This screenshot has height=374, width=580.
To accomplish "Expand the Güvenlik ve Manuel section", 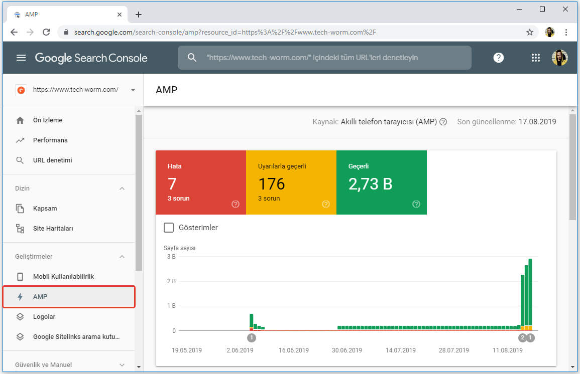I will pyautogui.click(x=122, y=365).
